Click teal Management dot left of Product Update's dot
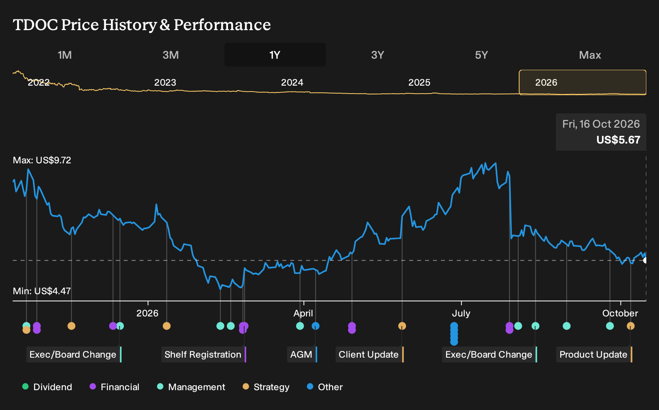The image size is (659, 410). pos(610,326)
